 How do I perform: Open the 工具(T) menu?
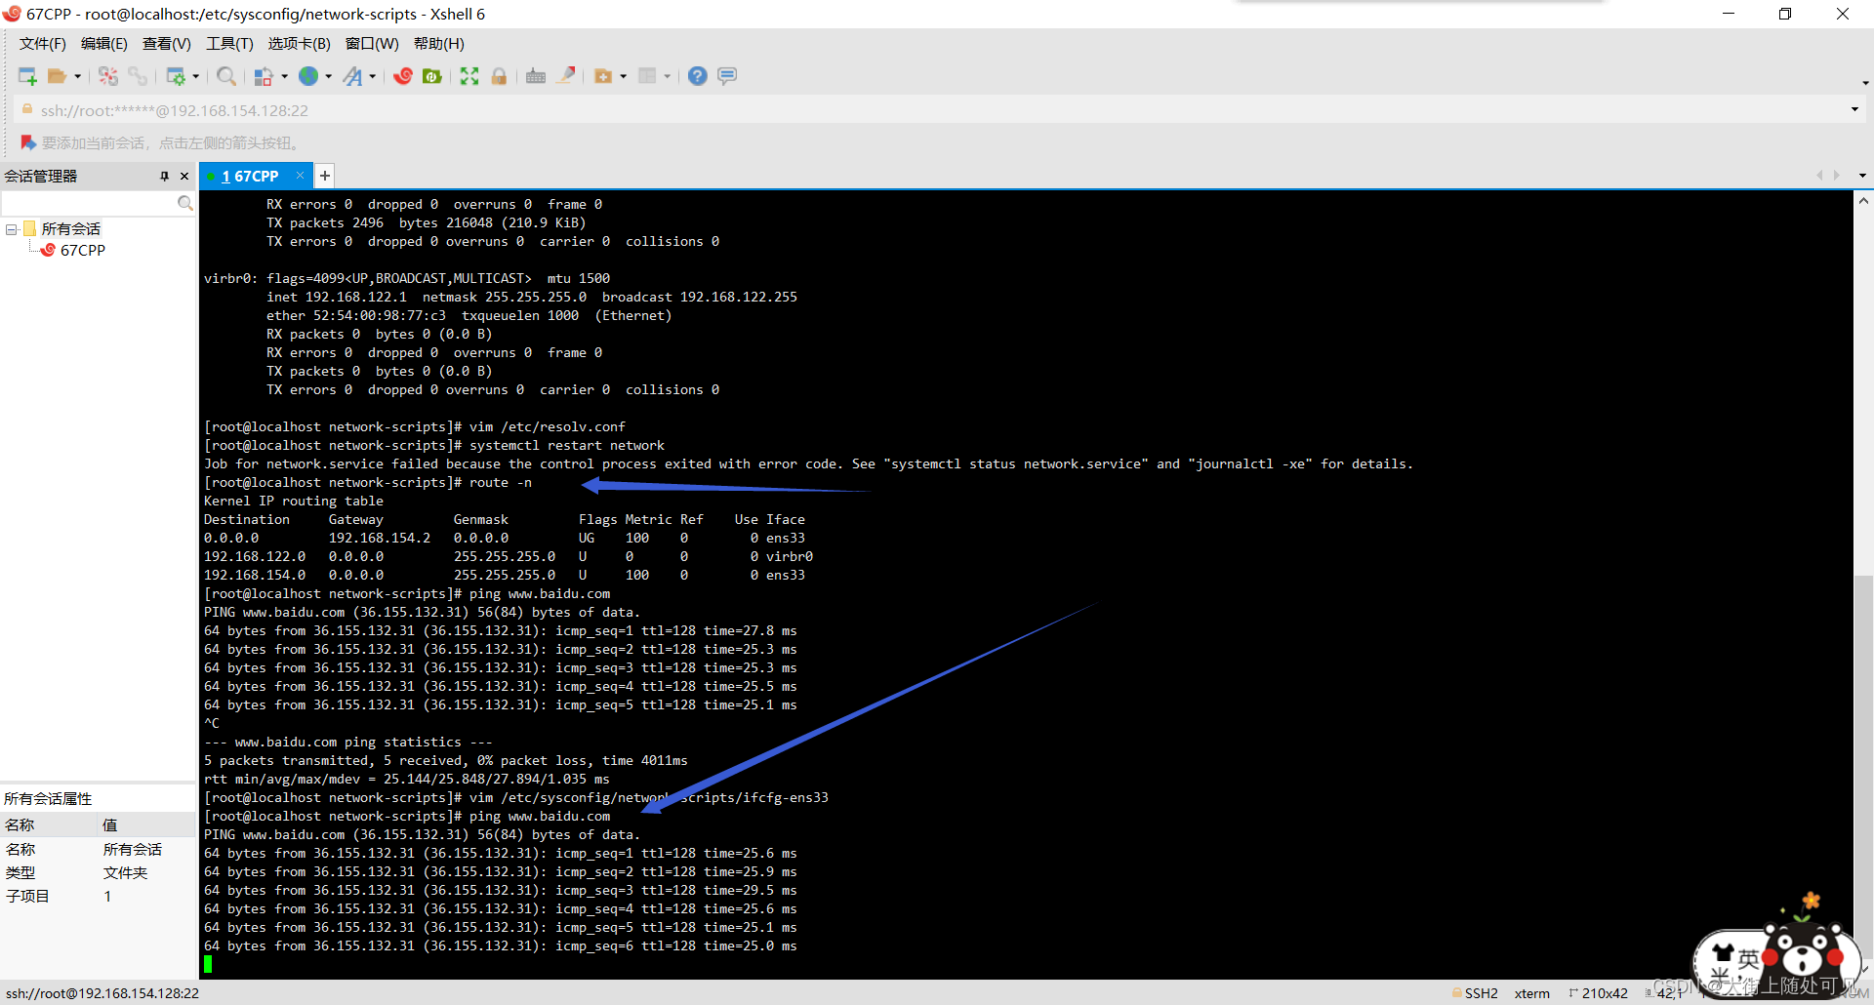(229, 43)
